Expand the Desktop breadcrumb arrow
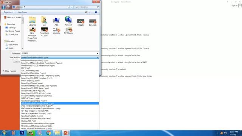The width and height of the screenshot is (242, 136). 24,7
